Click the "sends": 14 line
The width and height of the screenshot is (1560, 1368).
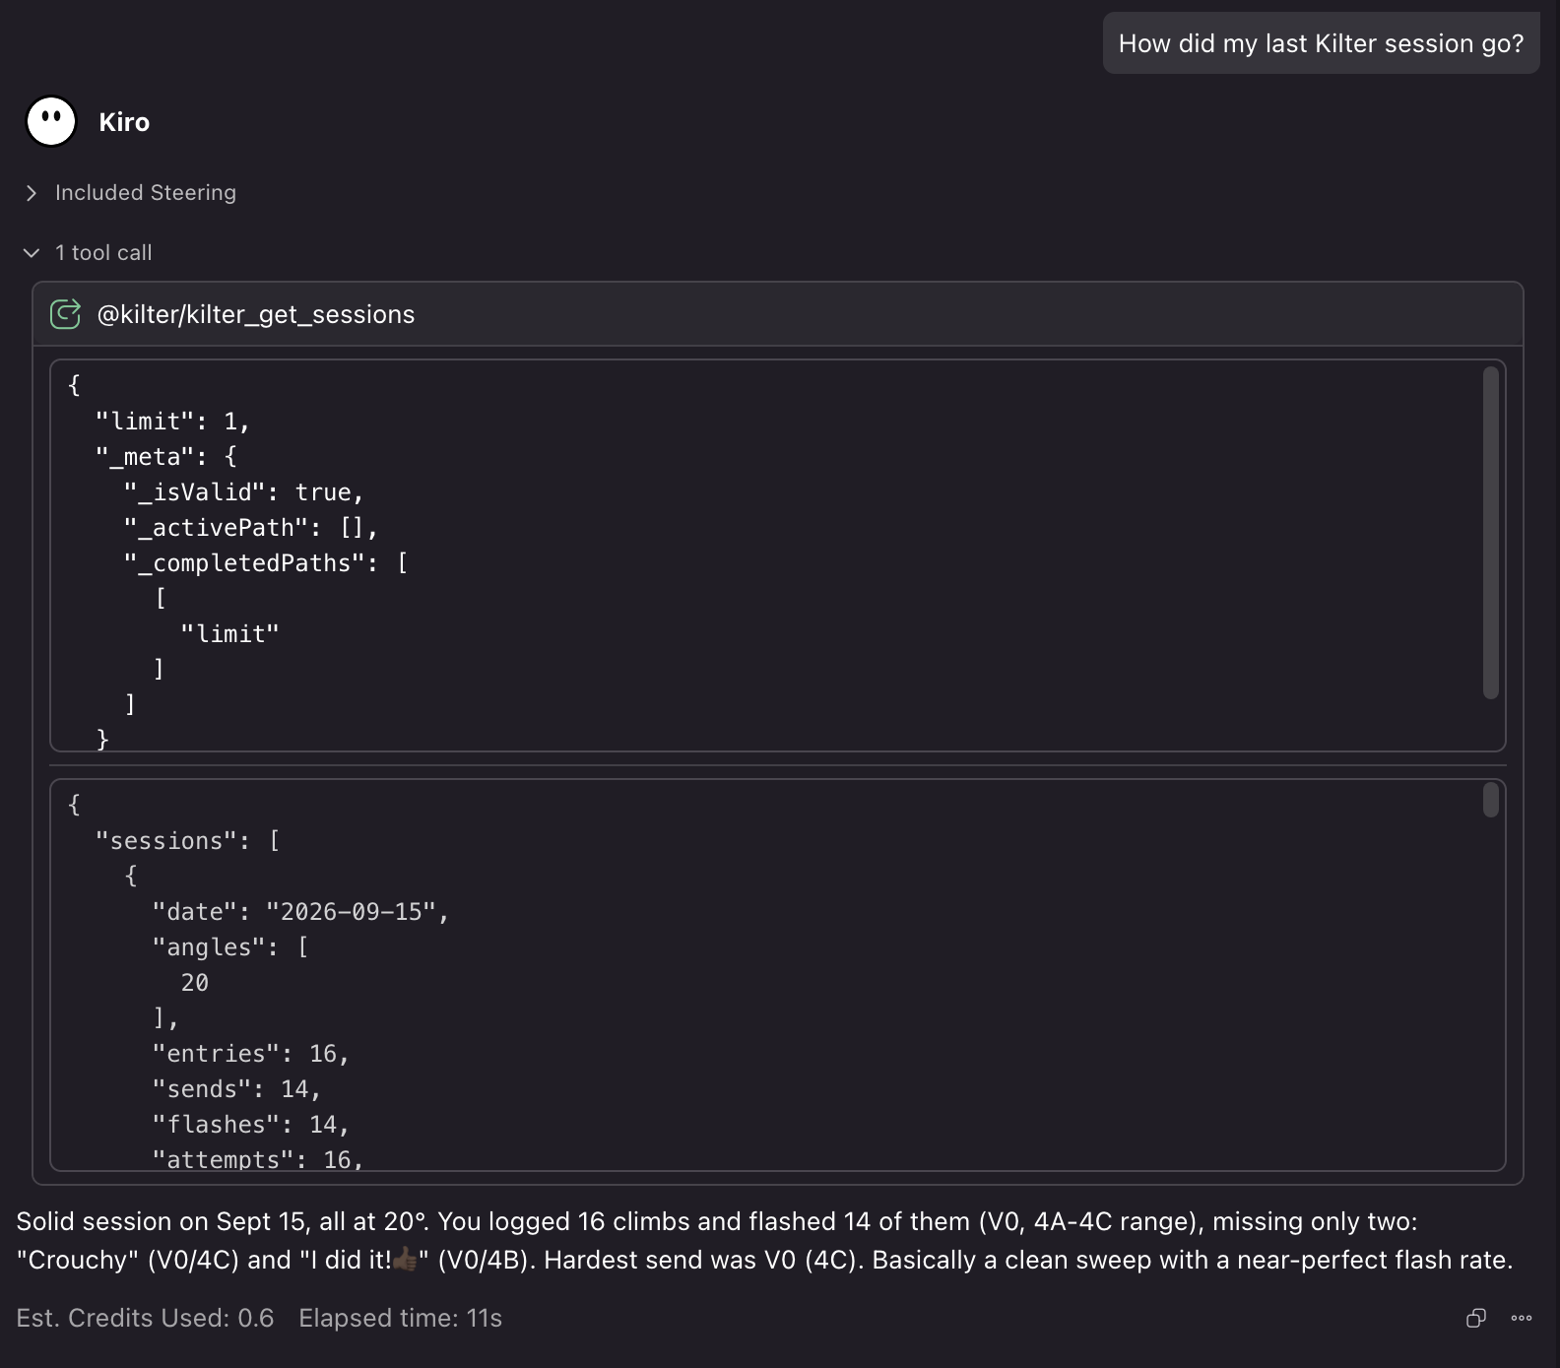coord(236,1089)
